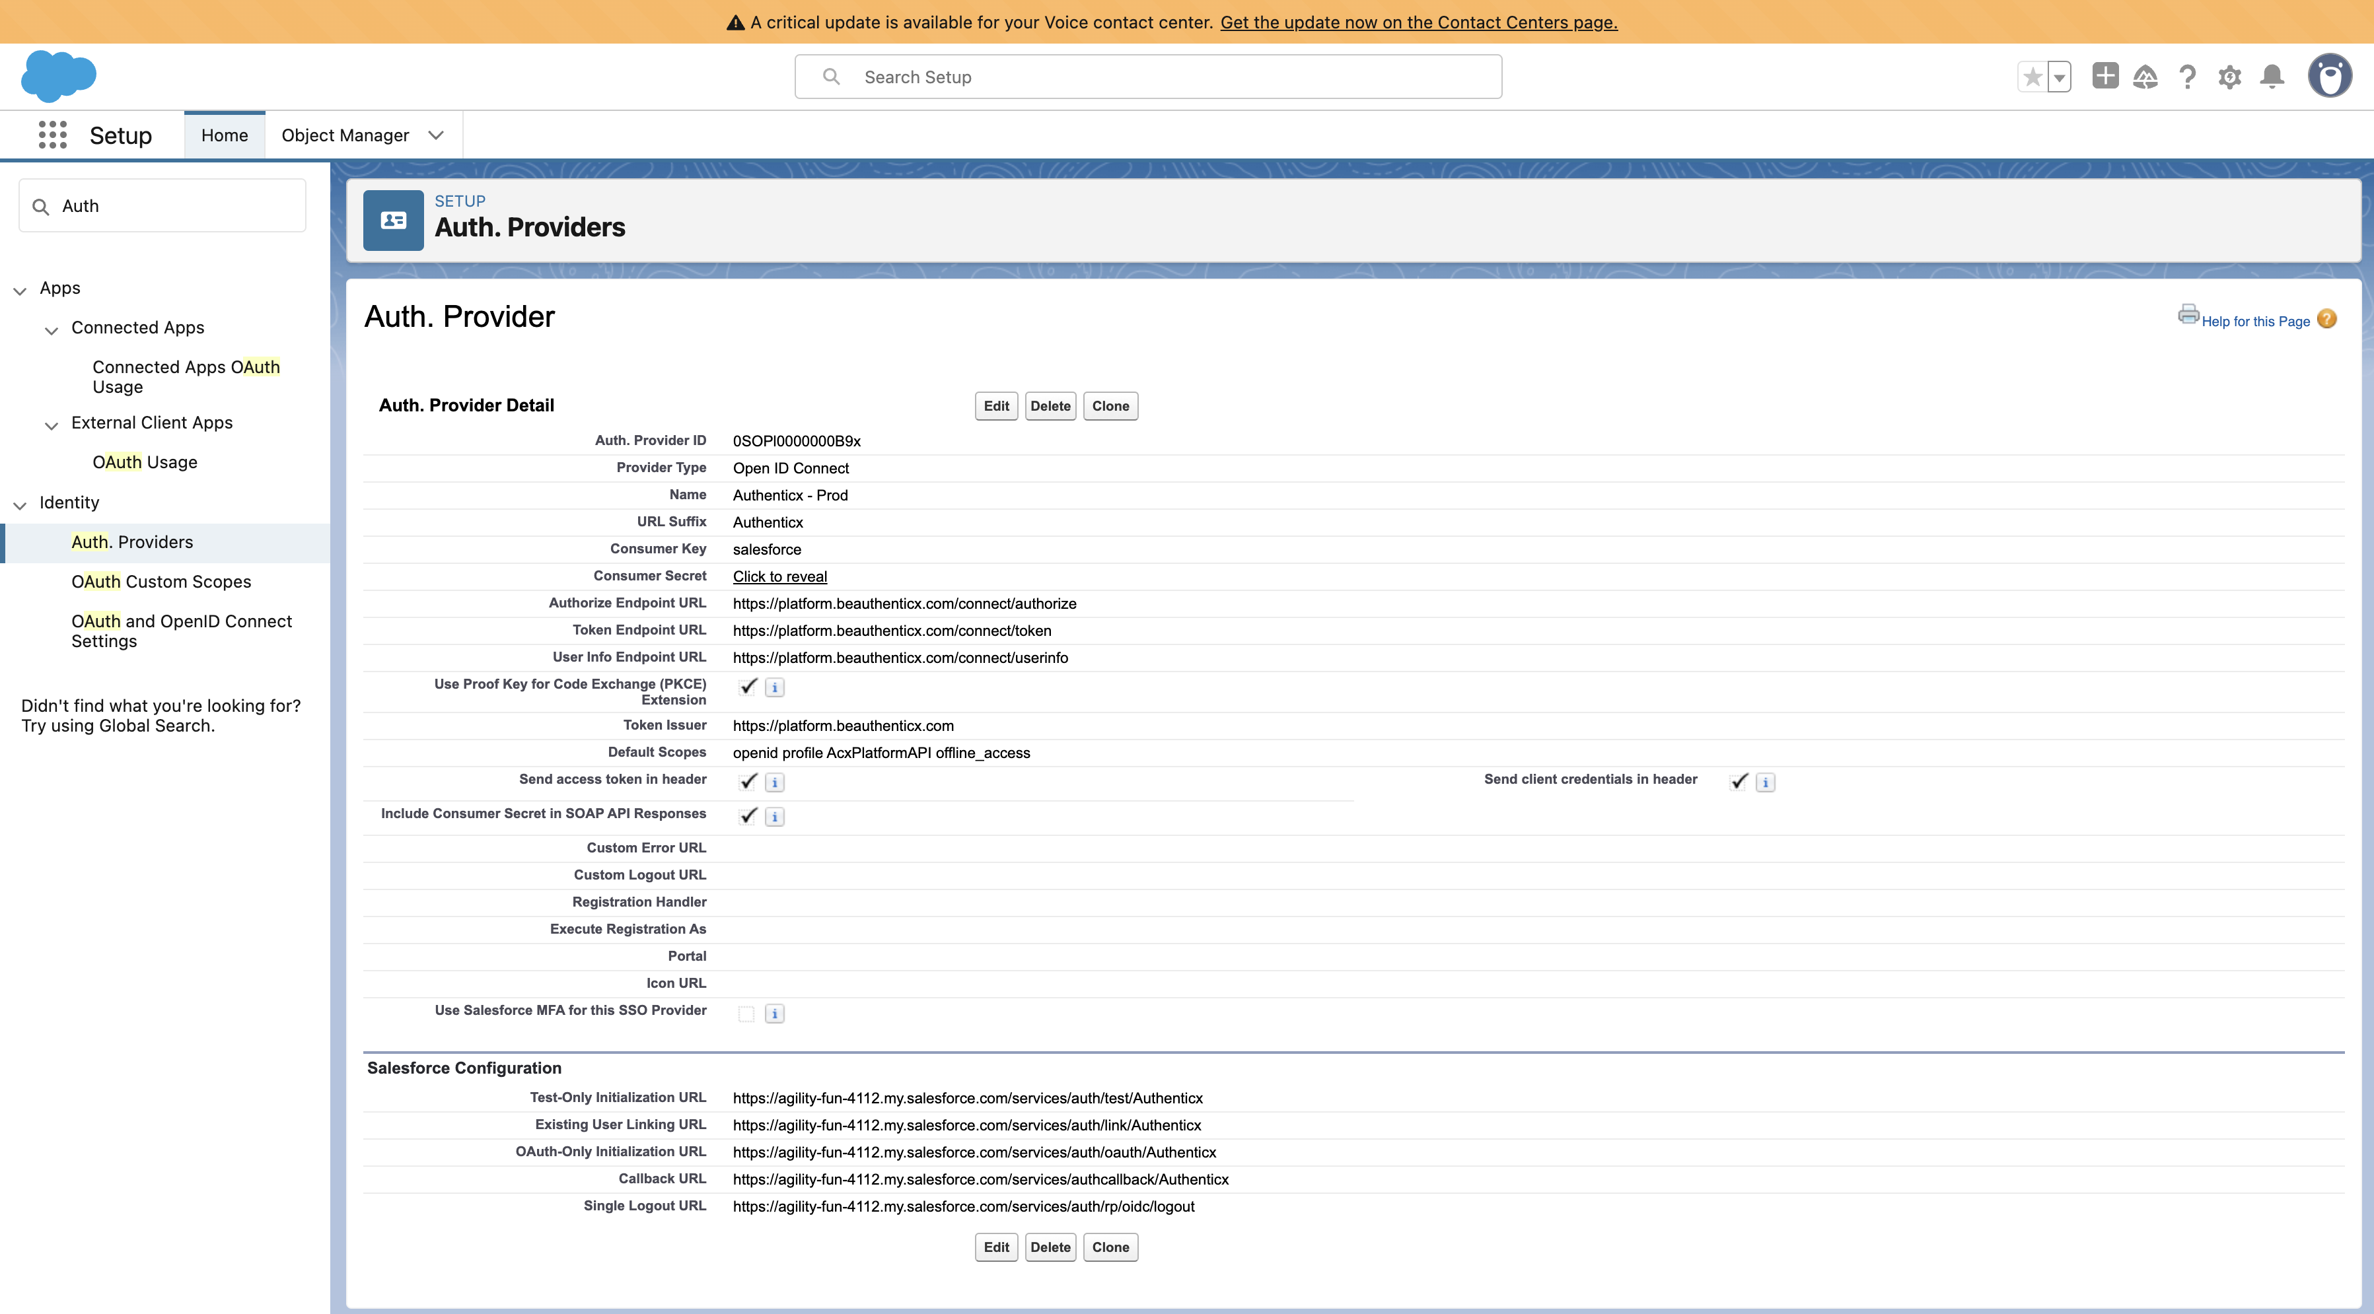Switch to the Home tab
Viewport: 2374px width, 1314px height.
point(224,135)
